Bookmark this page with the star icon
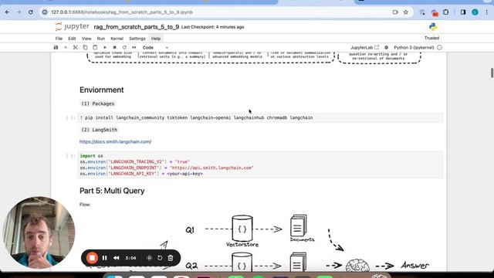The image size is (494, 278). tap(406, 12)
